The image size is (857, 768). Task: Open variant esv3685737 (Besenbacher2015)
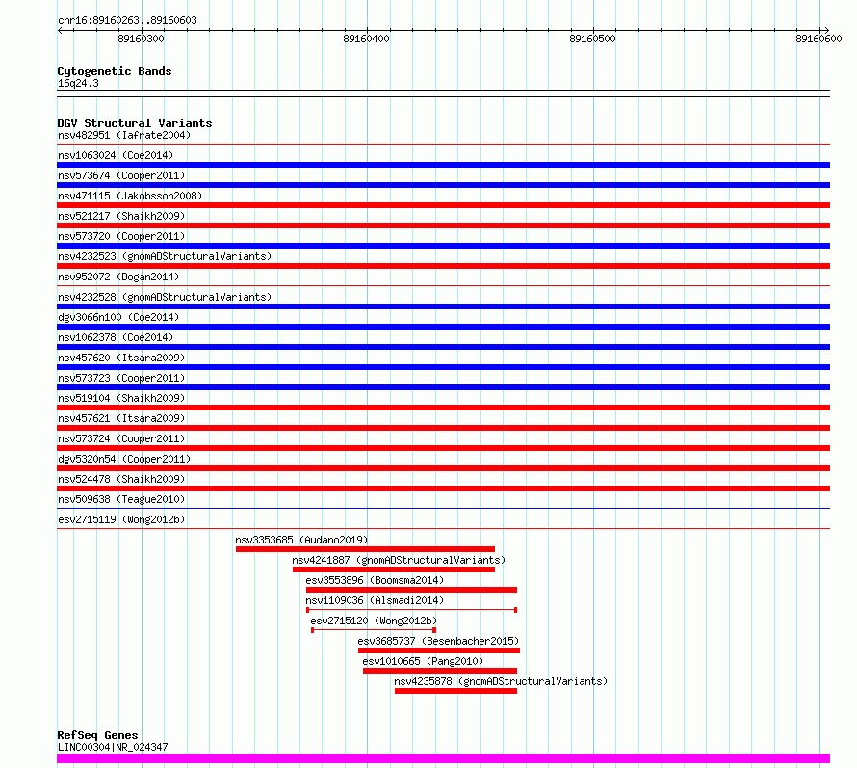438,642
